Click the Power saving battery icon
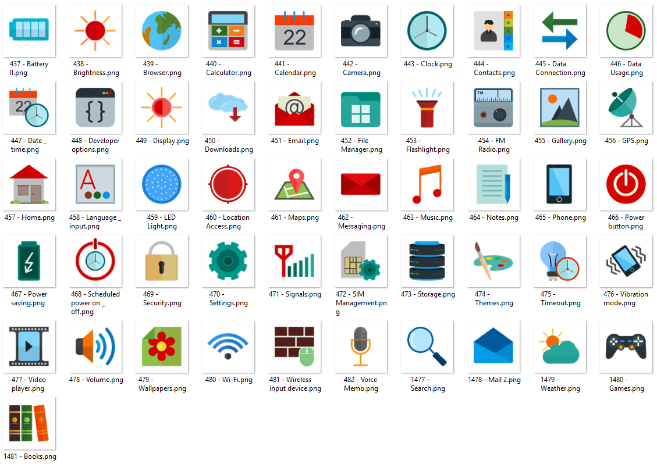 pyautogui.click(x=29, y=261)
